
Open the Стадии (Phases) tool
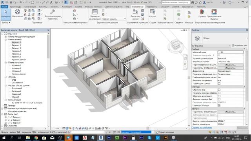153,13
